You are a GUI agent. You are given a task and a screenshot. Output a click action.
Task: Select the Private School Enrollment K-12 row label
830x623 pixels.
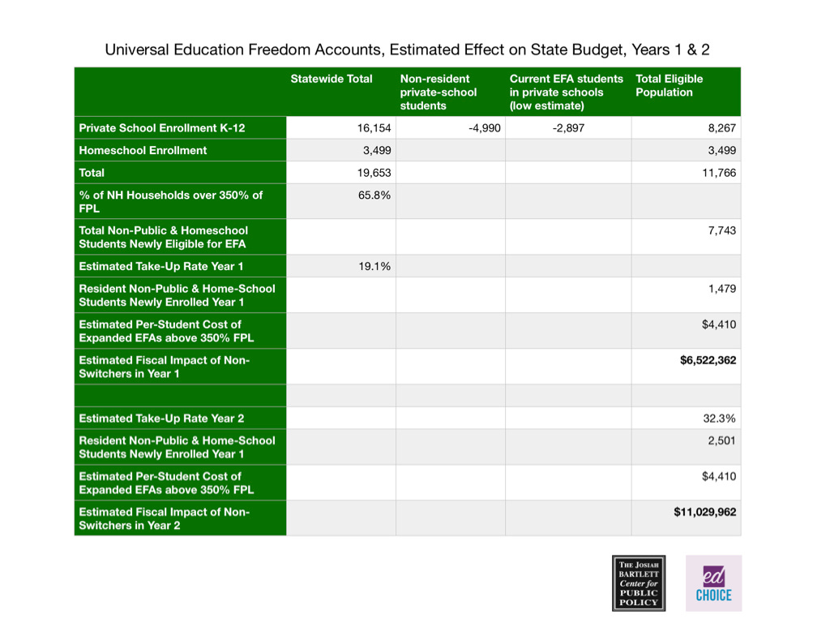coord(158,127)
